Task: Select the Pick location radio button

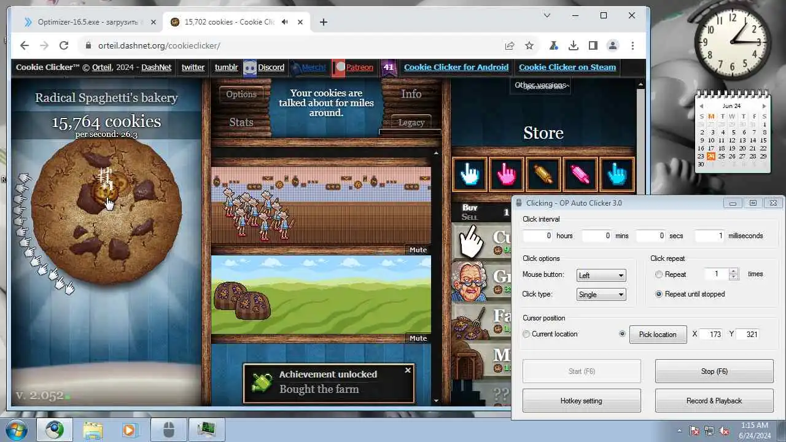Action: (622, 334)
